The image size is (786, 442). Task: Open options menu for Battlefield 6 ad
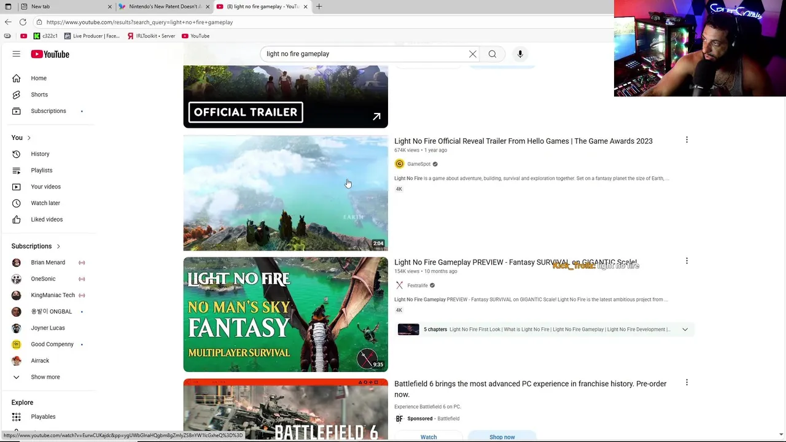coord(687,382)
